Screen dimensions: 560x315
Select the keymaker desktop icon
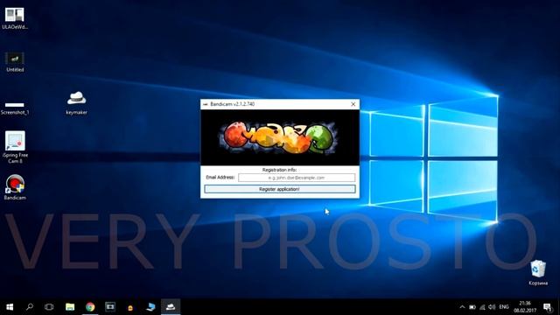(x=76, y=103)
